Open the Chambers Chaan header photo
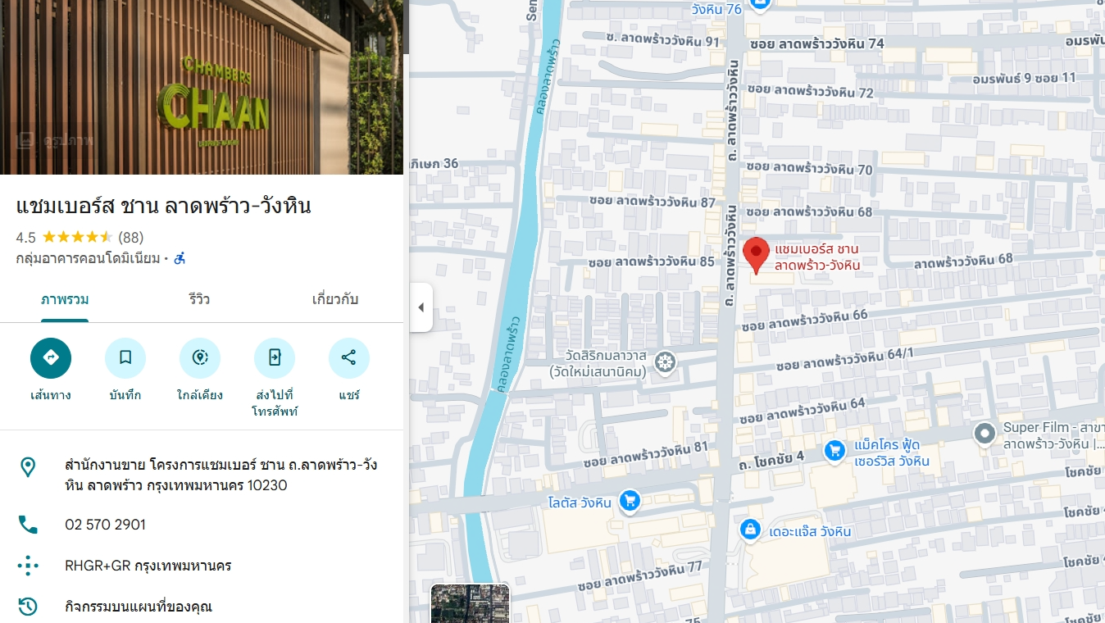This screenshot has width=1105, height=623. (202, 87)
